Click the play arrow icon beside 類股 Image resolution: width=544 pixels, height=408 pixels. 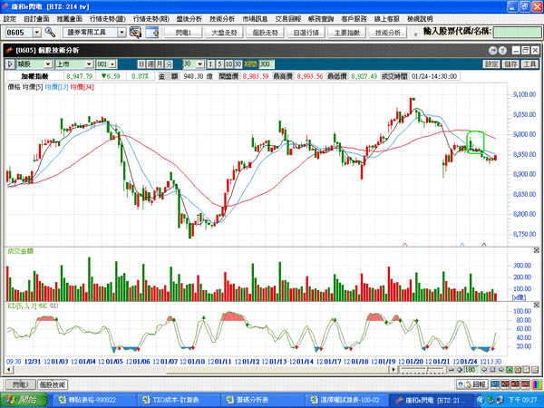tap(10, 64)
